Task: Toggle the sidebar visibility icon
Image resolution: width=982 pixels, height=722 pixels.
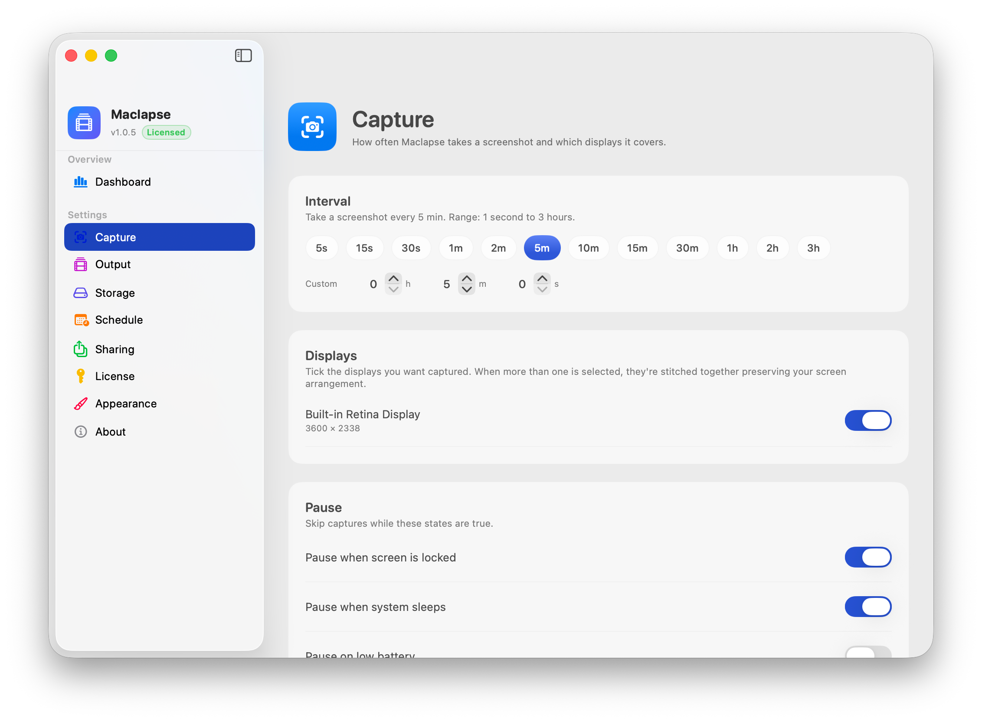Action: pyautogui.click(x=243, y=56)
